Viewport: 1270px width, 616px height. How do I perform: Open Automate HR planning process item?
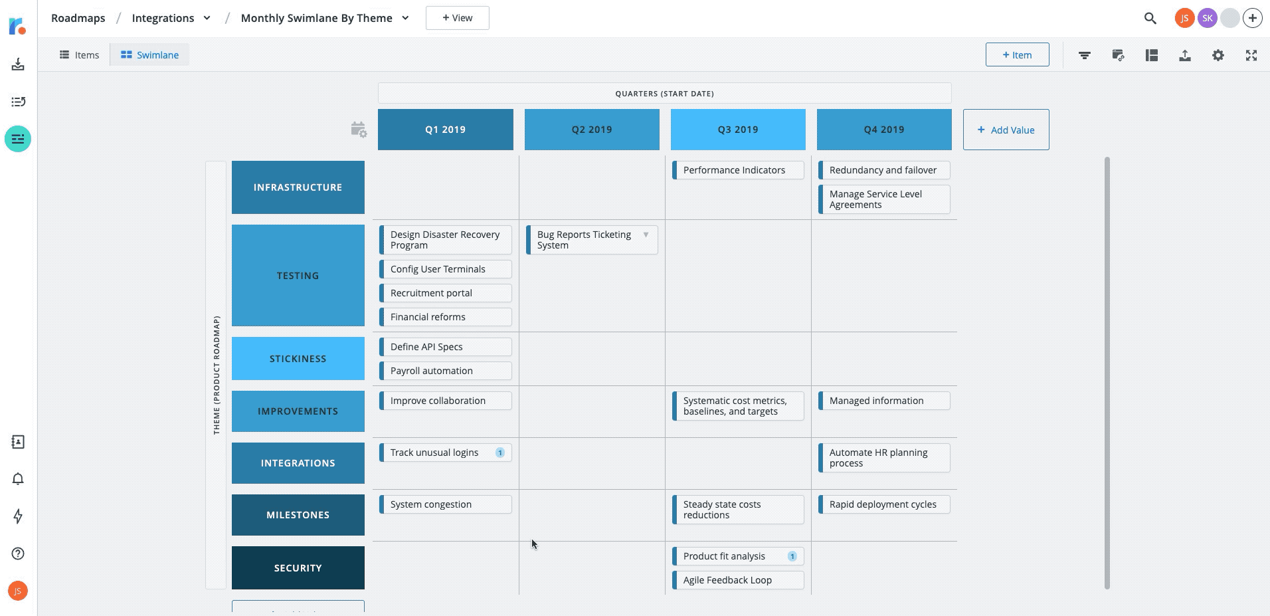884,458
